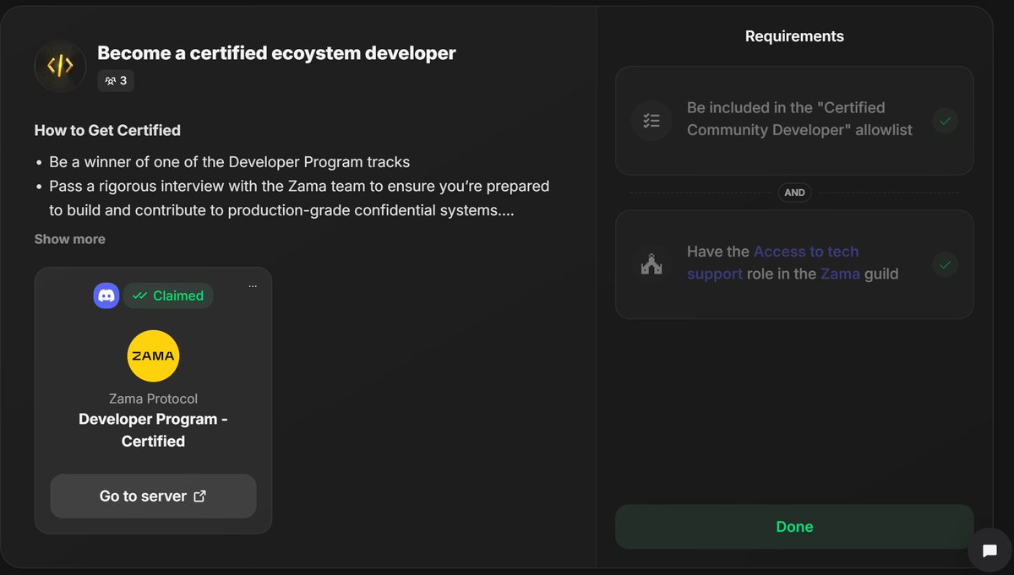Screen dimensions: 1014x575
Task: Open the three-dot menu on reward card
Action: tap(253, 286)
